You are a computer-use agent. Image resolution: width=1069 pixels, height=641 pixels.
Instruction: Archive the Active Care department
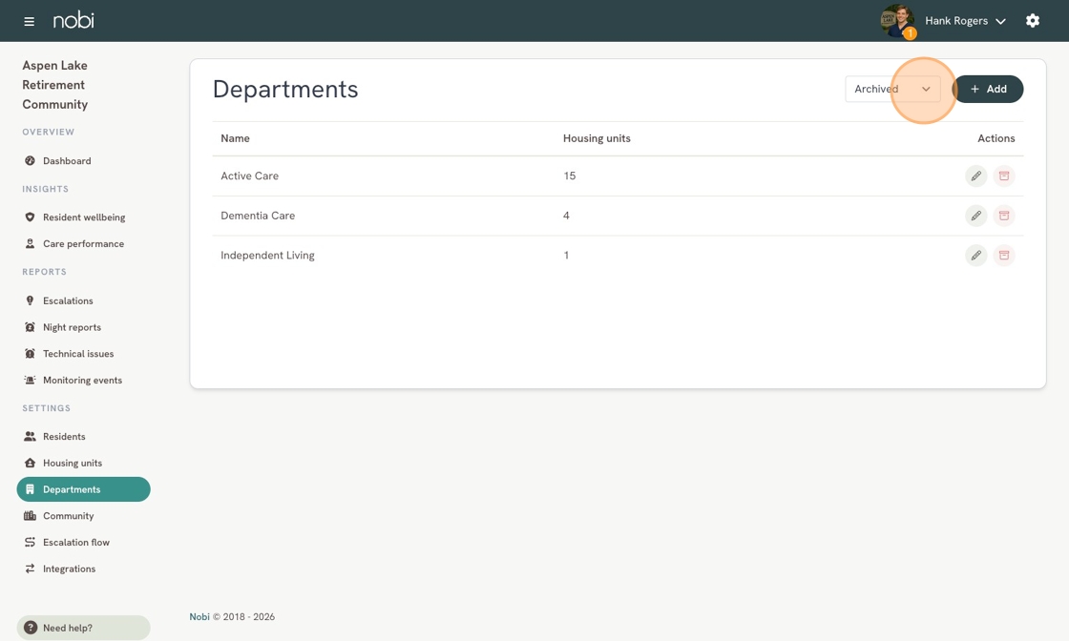coord(1003,176)
